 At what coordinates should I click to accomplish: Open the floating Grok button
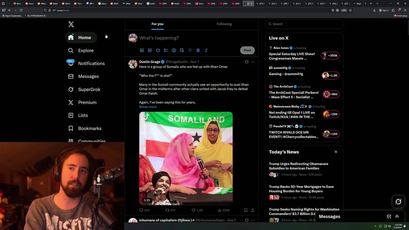[x=398, y=202]
